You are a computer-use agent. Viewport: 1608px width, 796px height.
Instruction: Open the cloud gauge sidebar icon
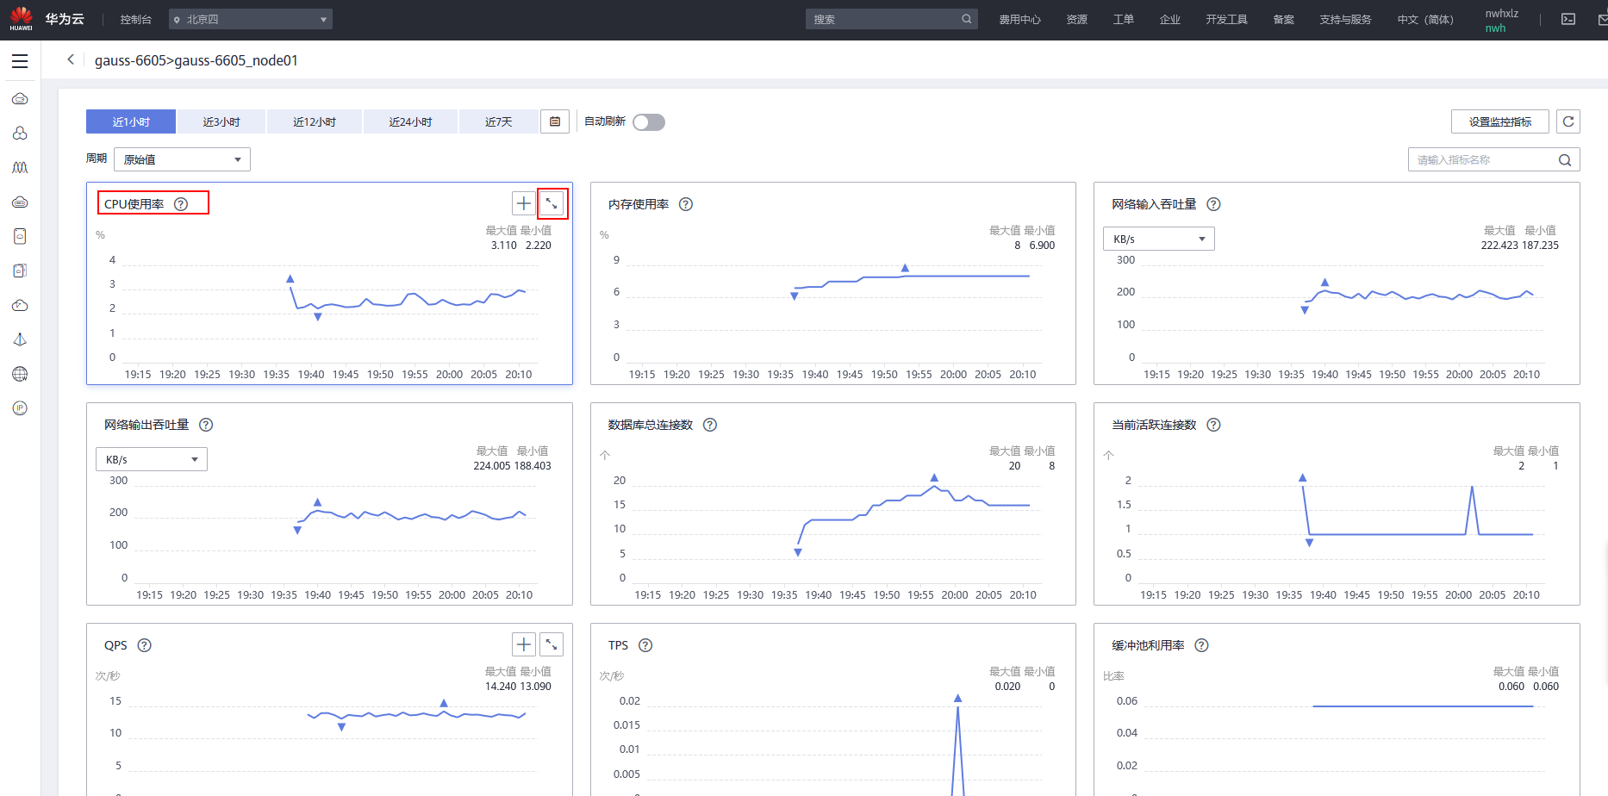click(x=20, y=305)
